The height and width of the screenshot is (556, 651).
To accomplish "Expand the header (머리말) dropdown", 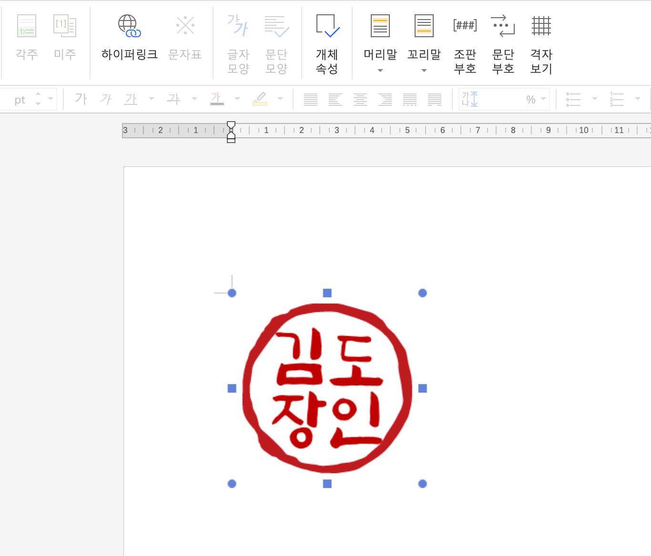I will click(380, 70).
